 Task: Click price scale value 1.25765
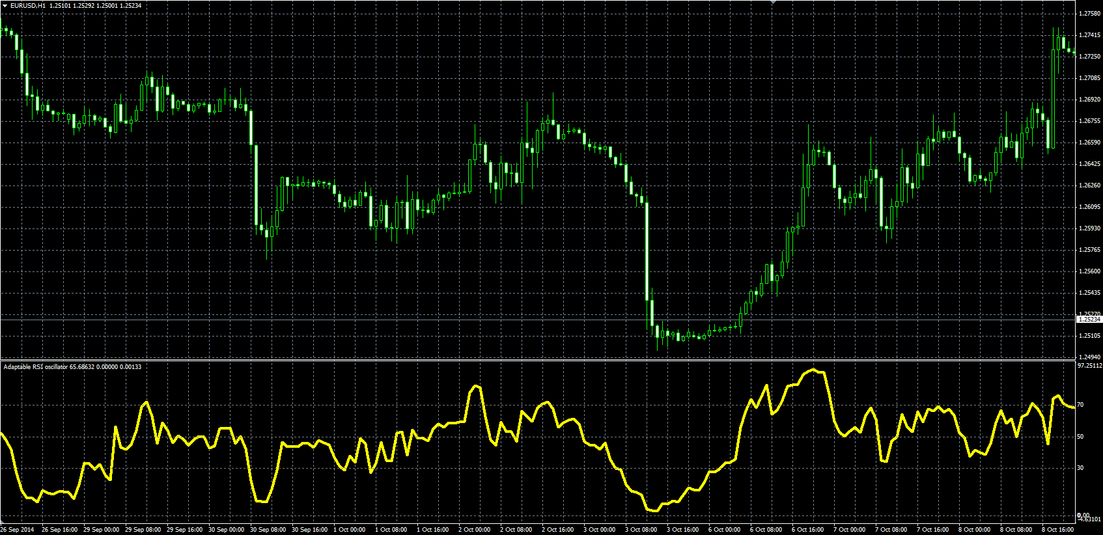(1089, 250)
